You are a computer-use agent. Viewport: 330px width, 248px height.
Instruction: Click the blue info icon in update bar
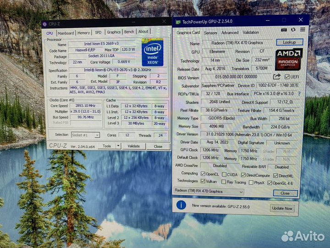pyautogui.click(x=181, y=205)
